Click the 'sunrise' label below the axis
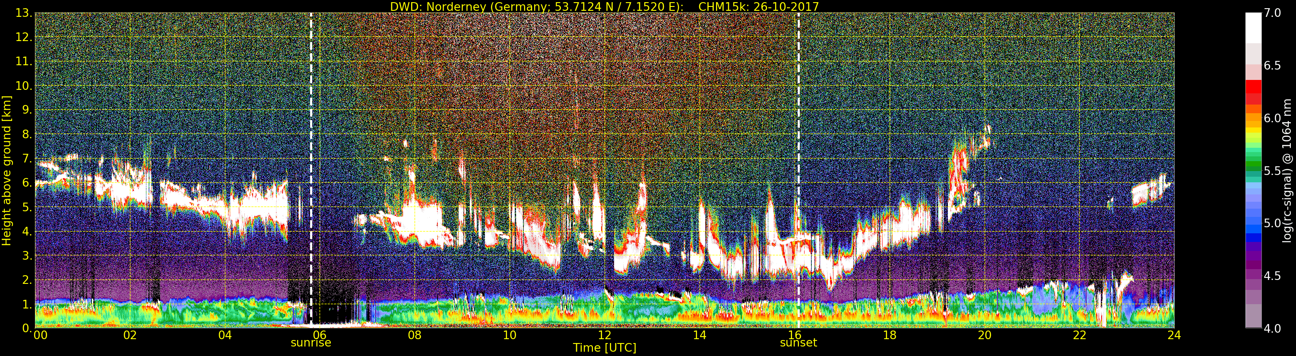Screen dimensions: 1296x356 point(311,343)
